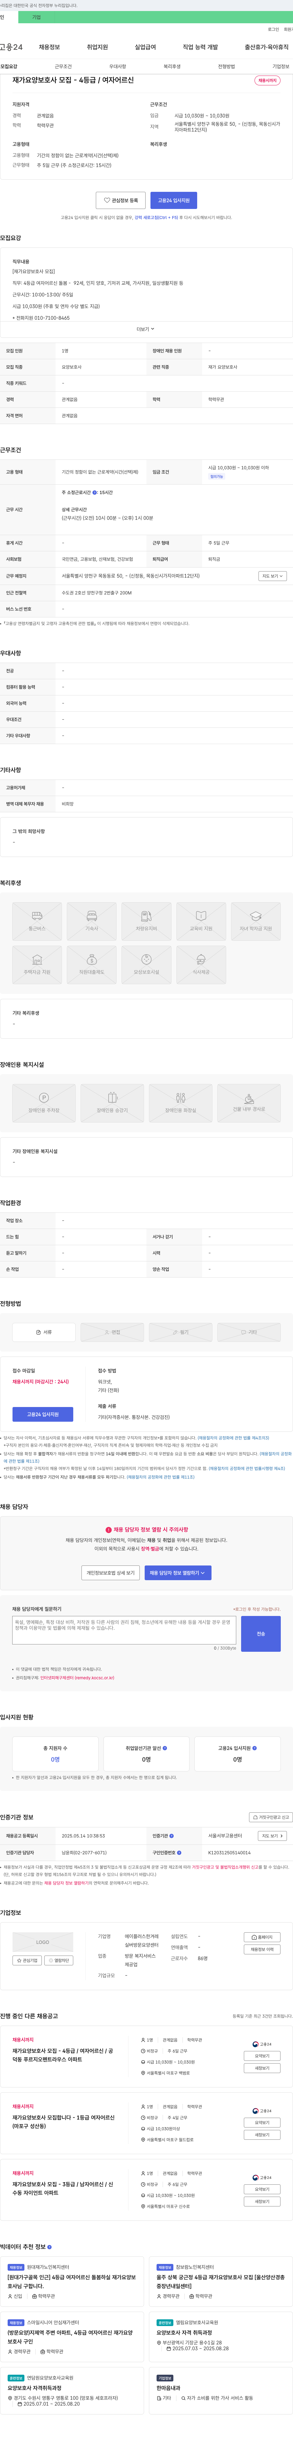
Task: Jump to the 근무조건 section tab
Action: 63,66
